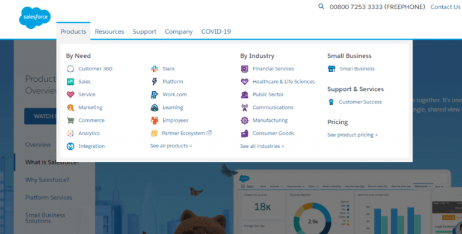
Task: Open See all products link
Action: coord(171,146)
